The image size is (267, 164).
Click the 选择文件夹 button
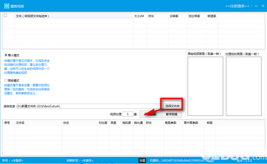172,106
